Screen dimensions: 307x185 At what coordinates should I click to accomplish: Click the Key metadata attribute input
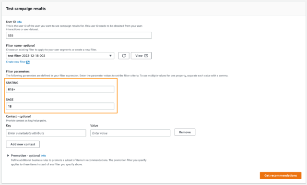pos(46,133)
